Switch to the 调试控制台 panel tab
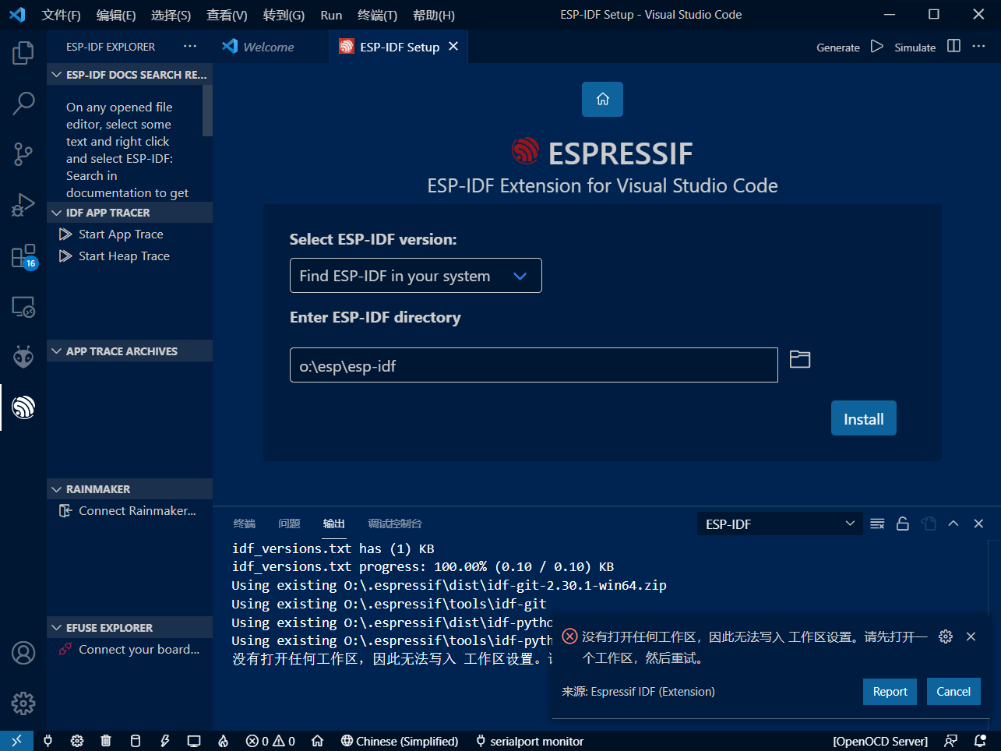 [x=395, y=524]
